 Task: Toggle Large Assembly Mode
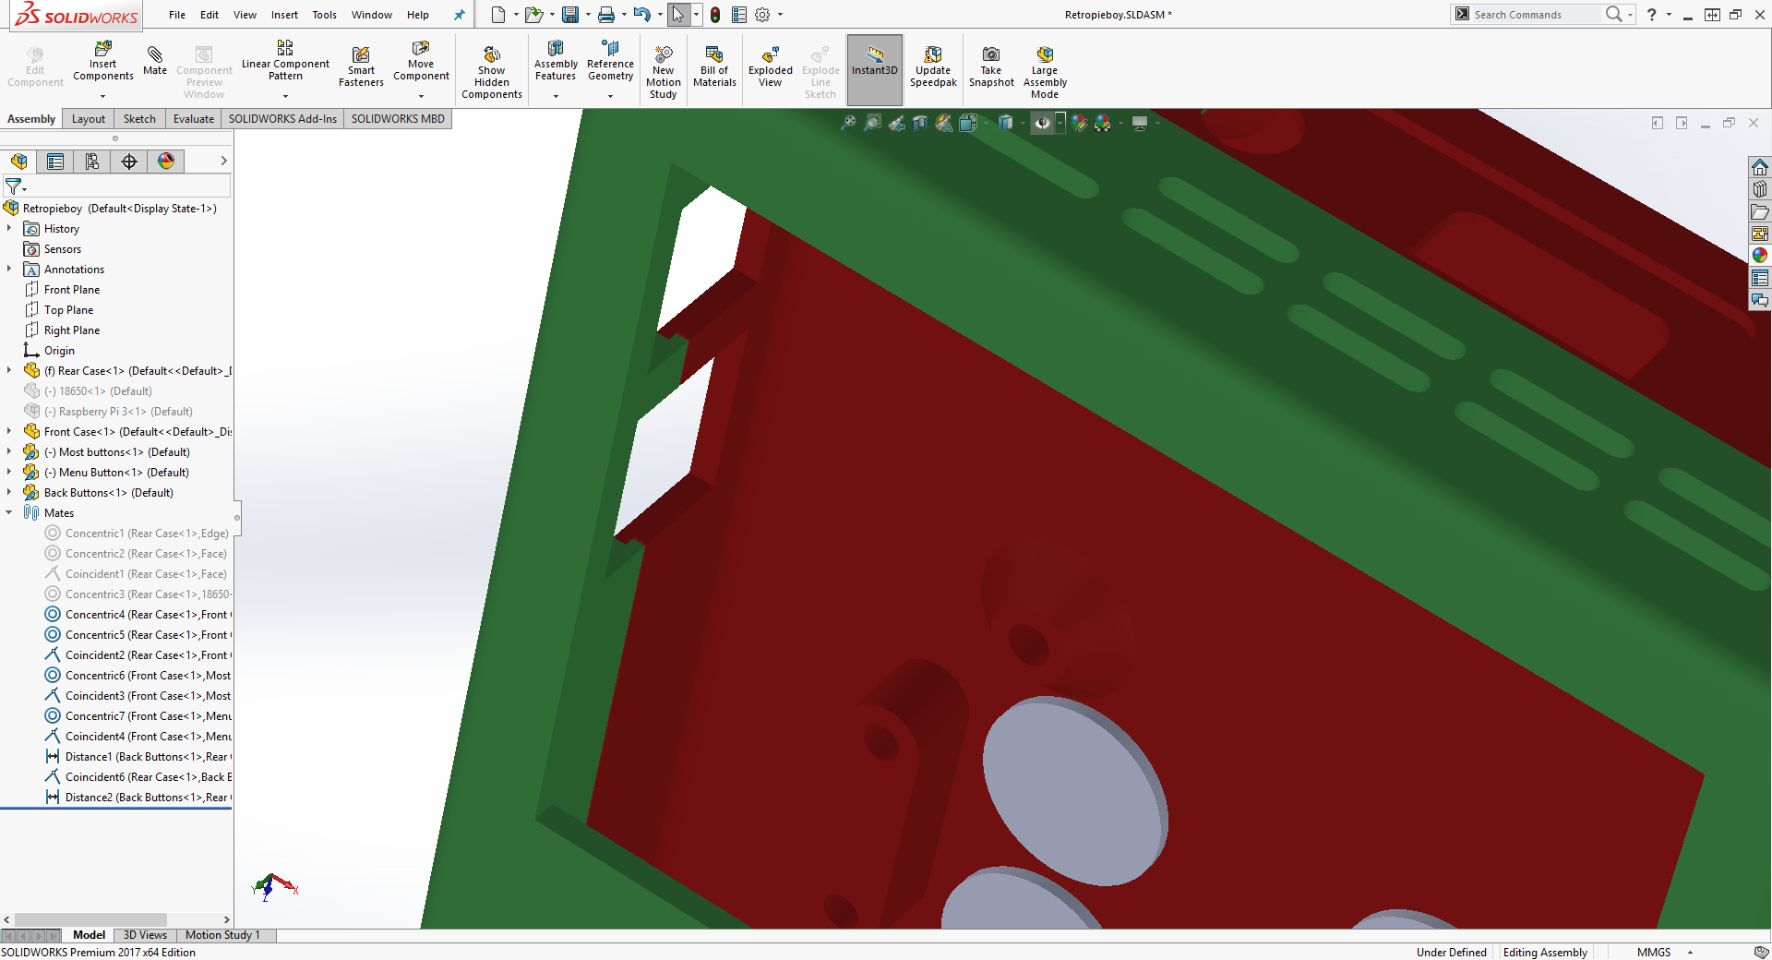pyautogui.click(x=1045, y=71)
